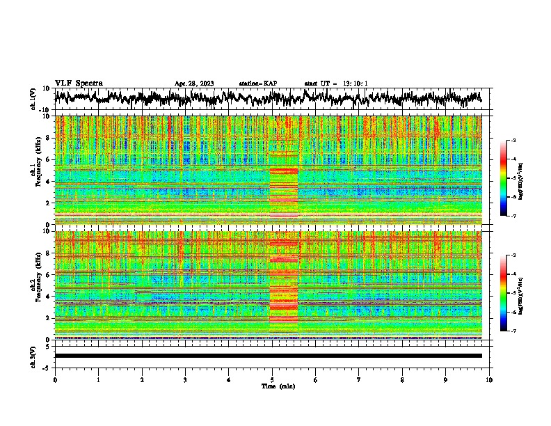Screen dimensions: 551x426
Task: Click the "2" kHz tick on ch.1 frequency axis
Action: tap(49, 203)
